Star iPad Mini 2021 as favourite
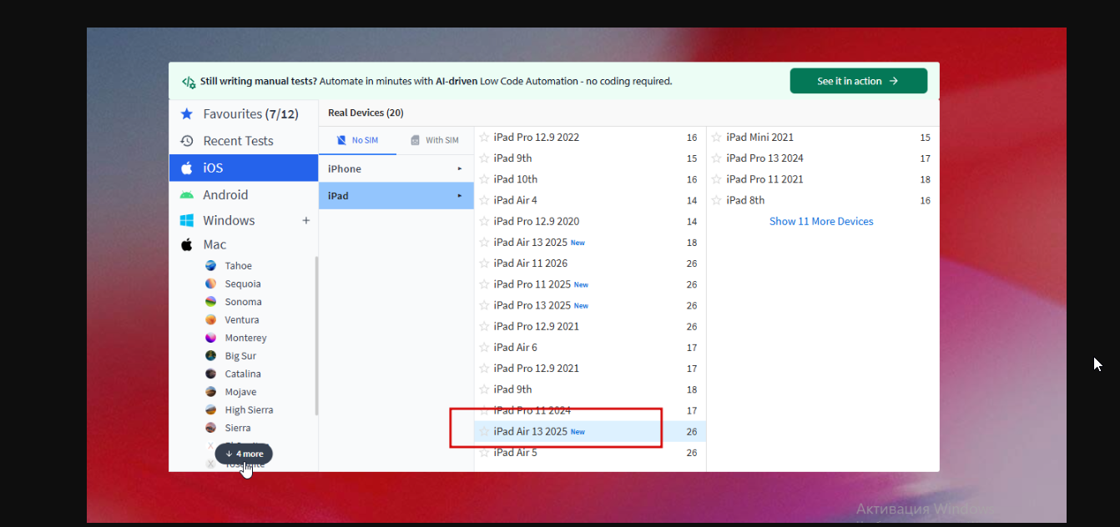Viewport: 1120px width, 527px height. 717,137
